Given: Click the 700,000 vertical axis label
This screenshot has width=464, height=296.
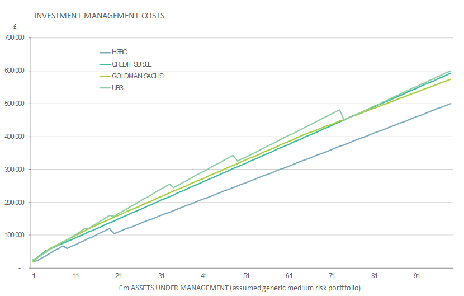Looking at the screenshot, I should pos(15,38).
